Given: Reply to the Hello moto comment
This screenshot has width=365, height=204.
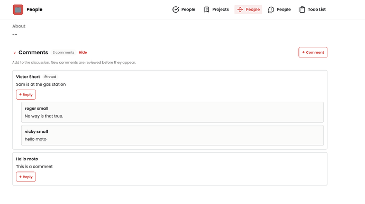Looking at the screenshot, I should (x=26, y=177).
